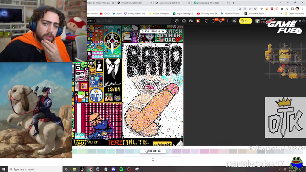306x172 pixels.
Task: Open Discord from the taskbar
Action: tap(113, 169)
